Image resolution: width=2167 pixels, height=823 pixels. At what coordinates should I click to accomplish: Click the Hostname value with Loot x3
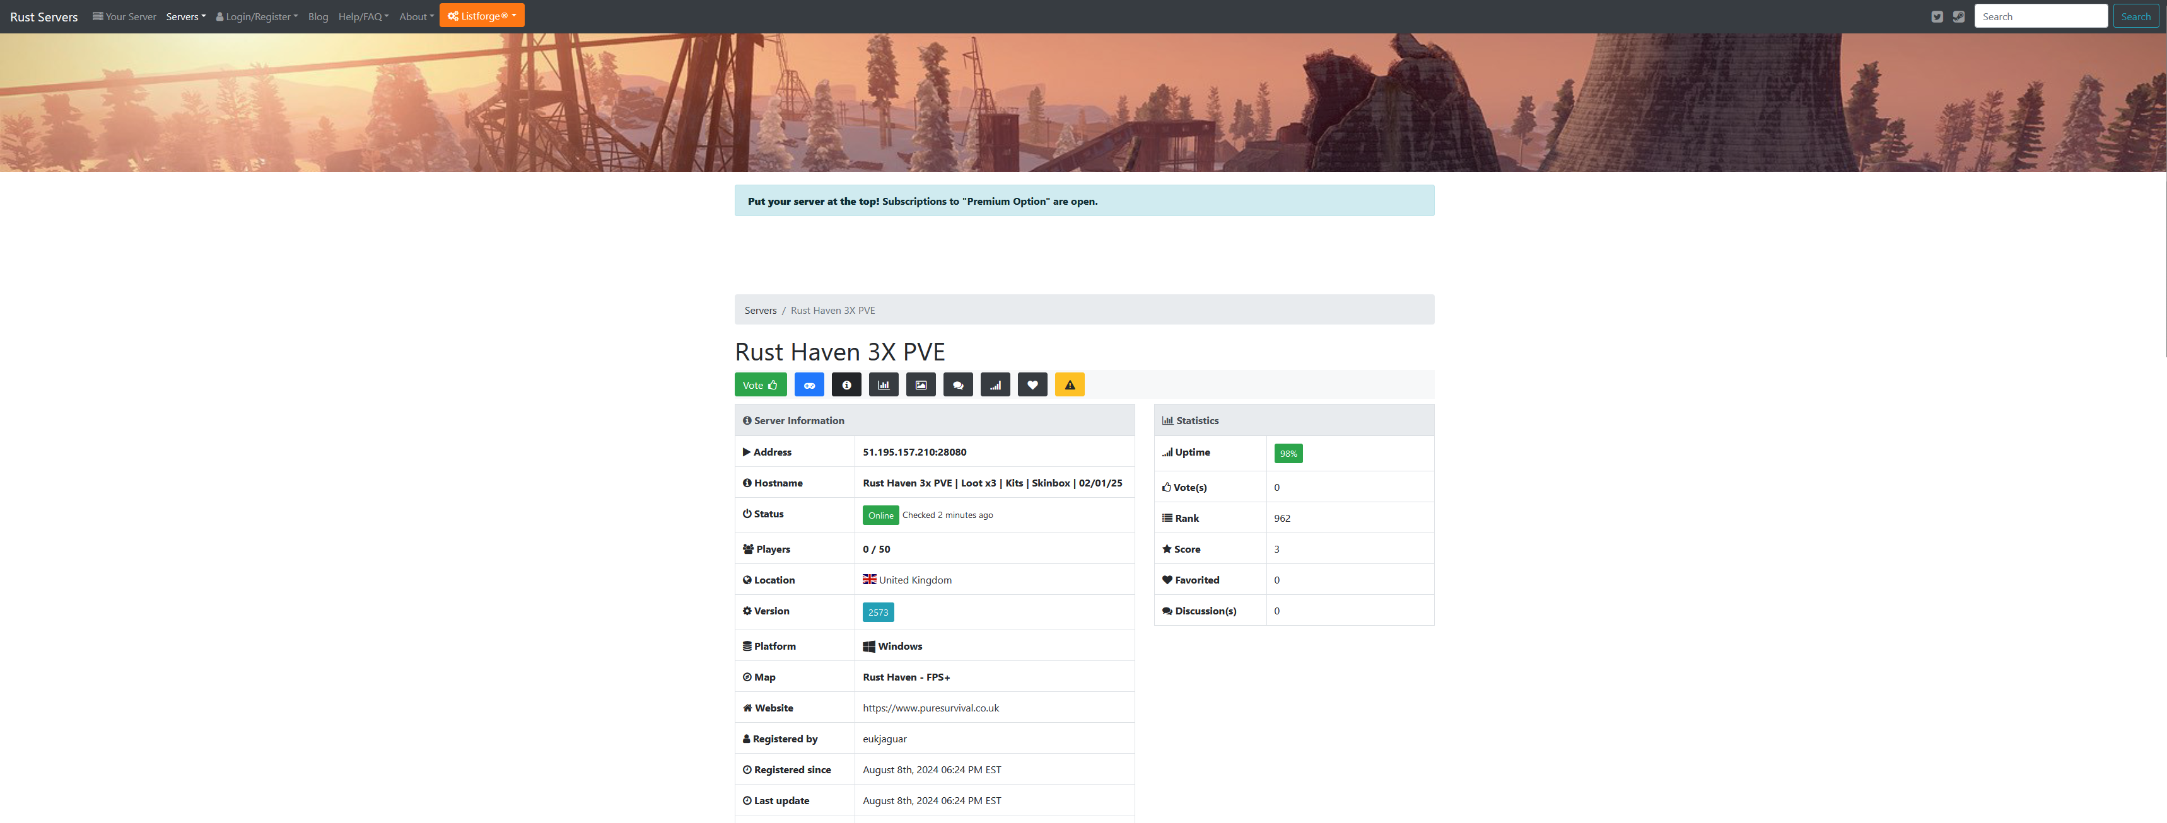click(992, 483)
